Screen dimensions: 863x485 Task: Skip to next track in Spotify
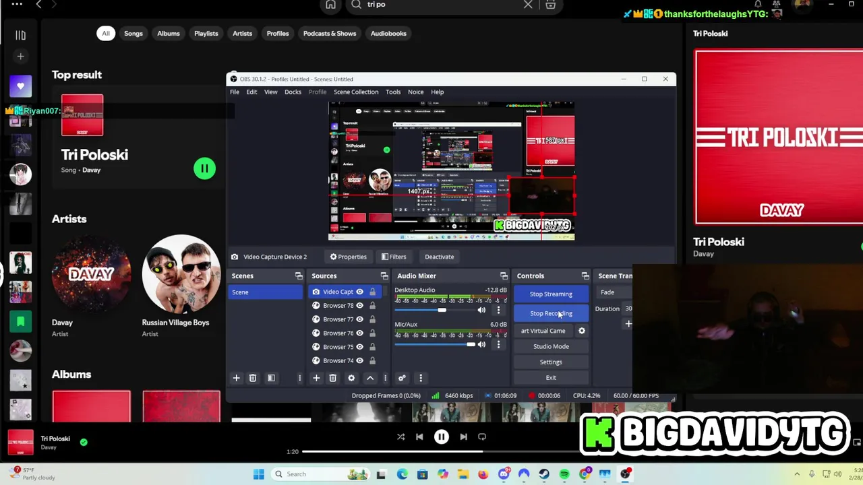(463, 437)
